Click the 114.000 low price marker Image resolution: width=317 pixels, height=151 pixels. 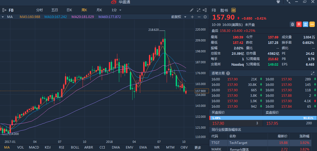14,134
